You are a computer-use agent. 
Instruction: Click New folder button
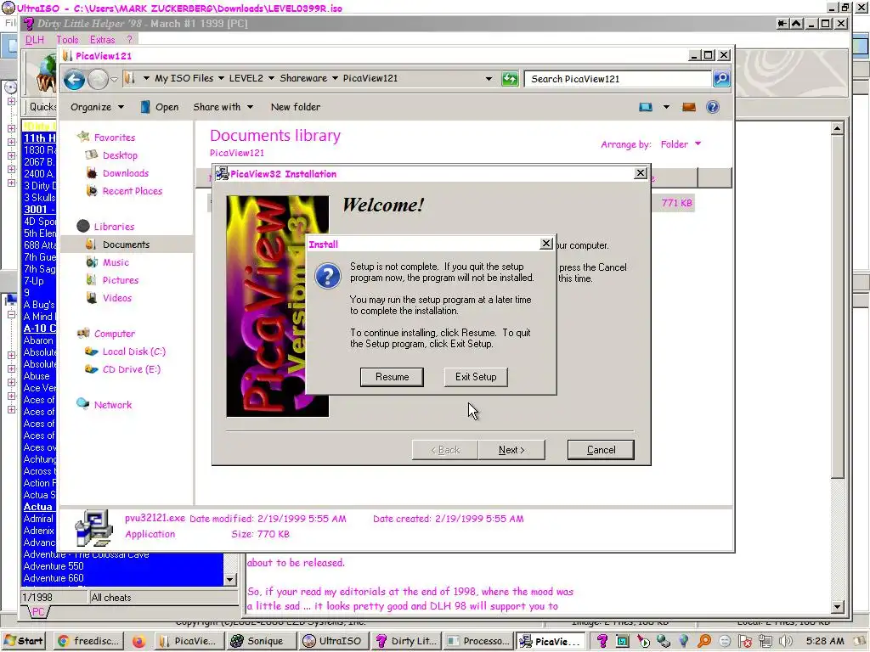click(295, 107)
